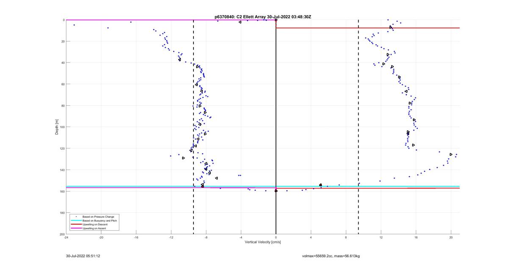Click the '-8' velocity tick label
Viewport: 508px width, 263px height.
(206, 237)
